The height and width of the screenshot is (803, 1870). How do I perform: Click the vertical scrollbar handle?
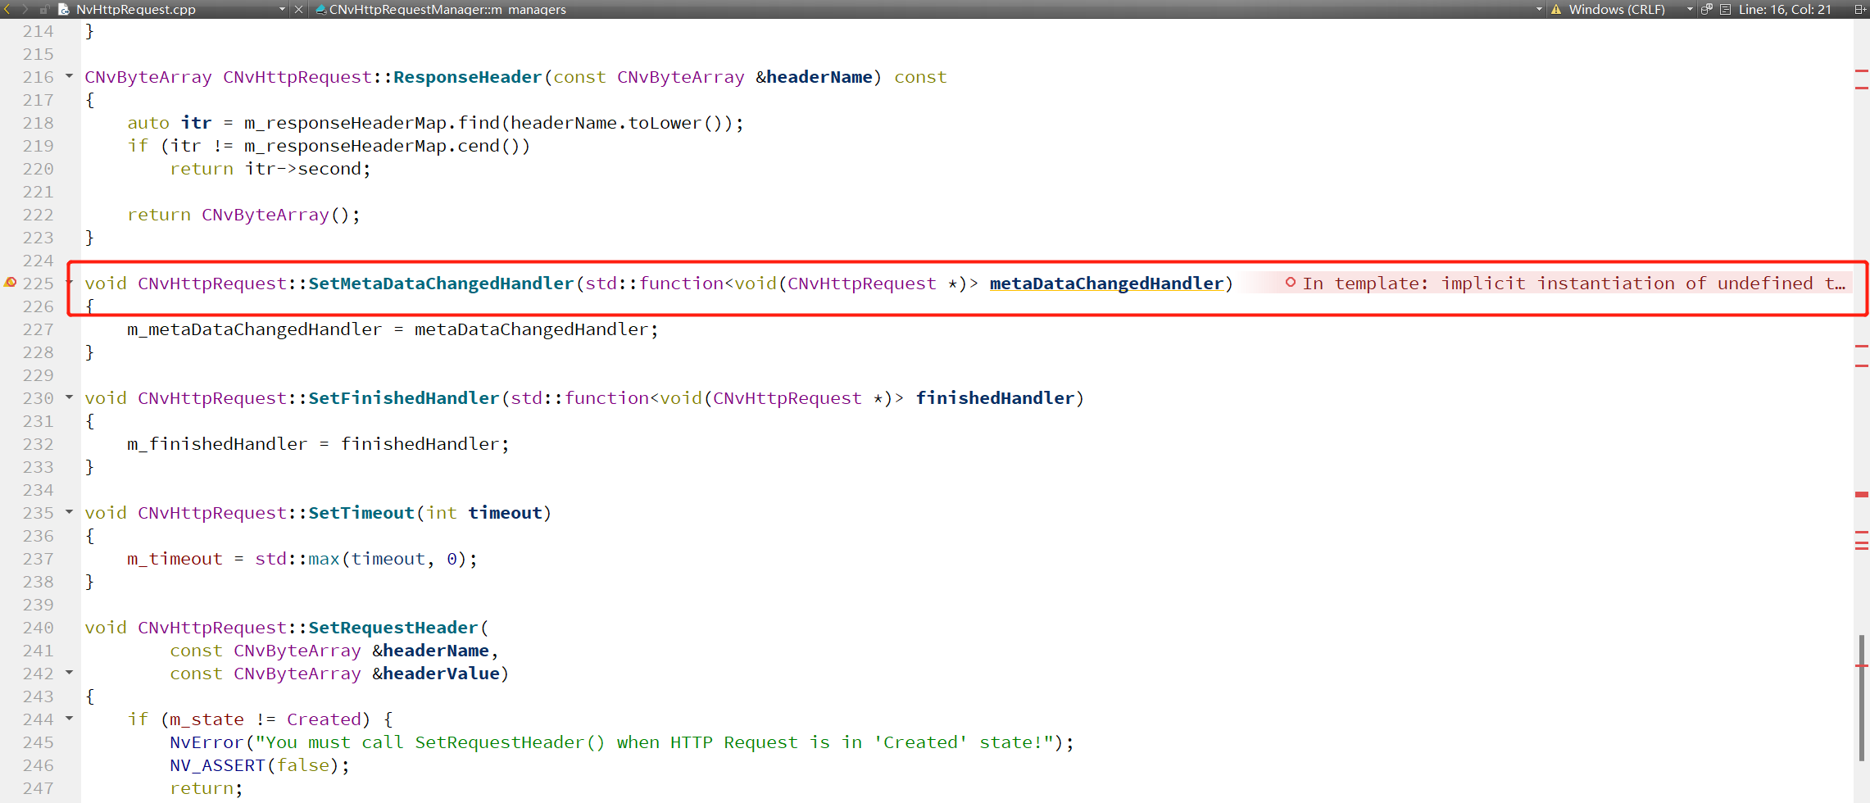pos(1862,696)
